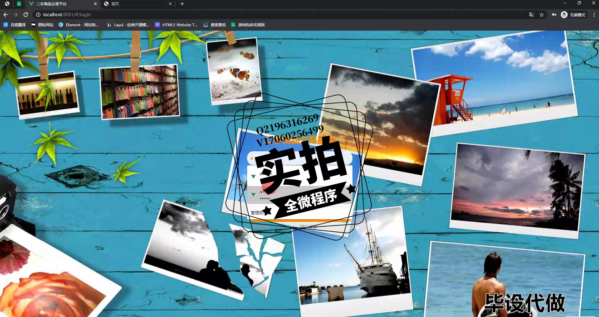Image resolution: width=599 pixels, height=317 pixels.
Task: Switch to the pinned globe tab
Action: coord(7,4)
